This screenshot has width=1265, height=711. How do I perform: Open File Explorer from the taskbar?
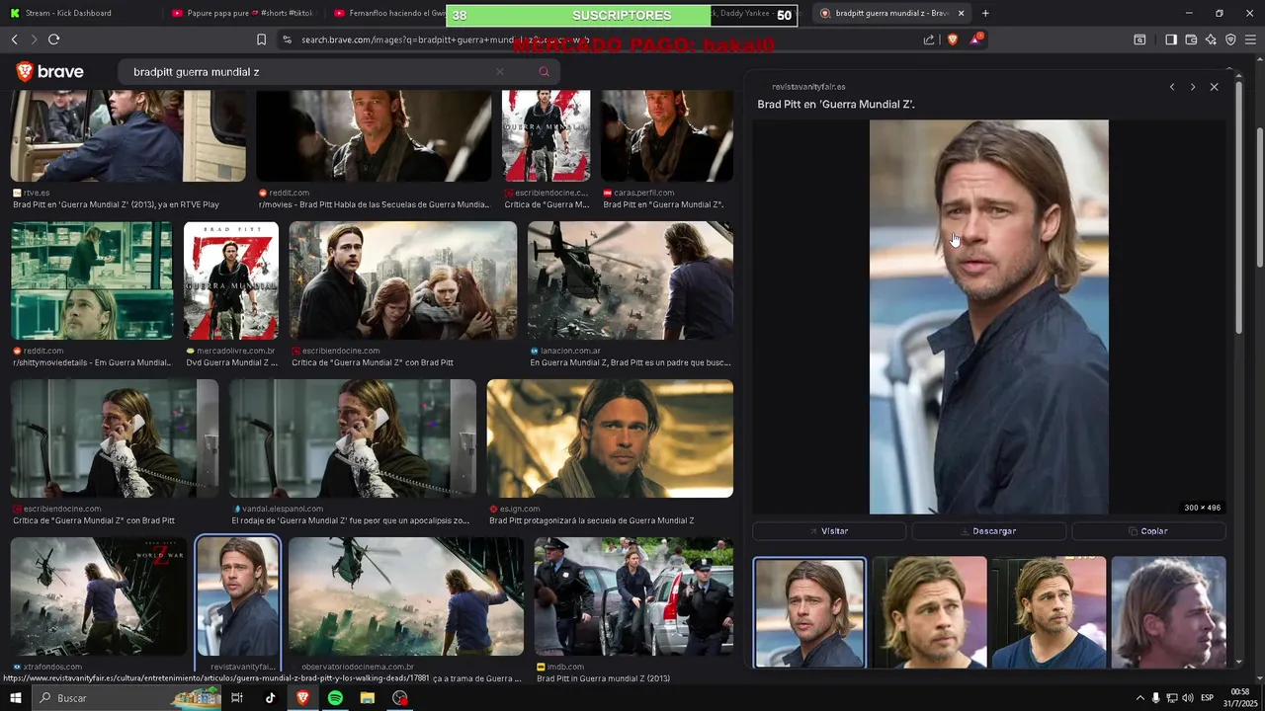tap(368, 698)
